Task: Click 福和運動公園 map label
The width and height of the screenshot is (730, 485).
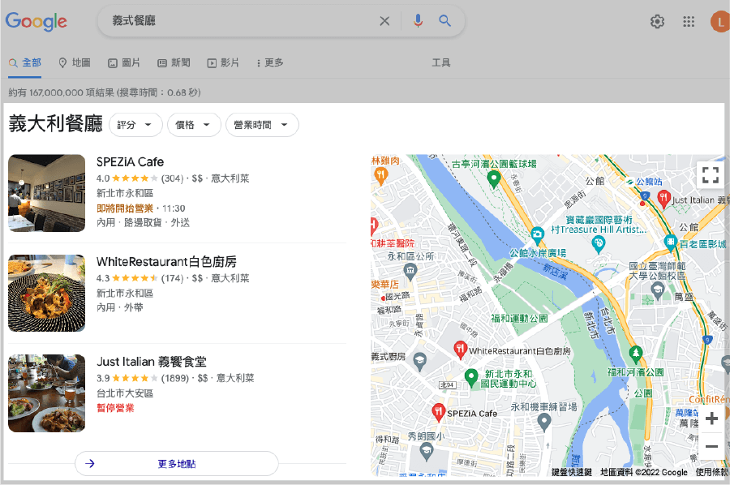Action: click(x=519, y=319)
